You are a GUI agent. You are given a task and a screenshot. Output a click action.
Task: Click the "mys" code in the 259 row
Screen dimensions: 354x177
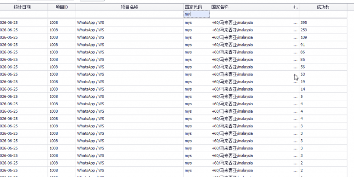click(188, 30)
